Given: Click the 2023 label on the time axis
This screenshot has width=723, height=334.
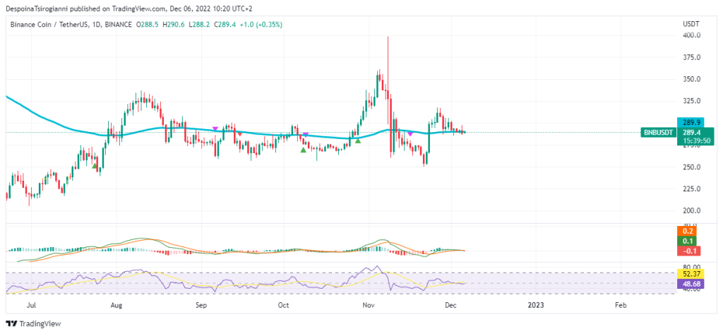Looking at the screenshot, I should click(x=536, y=306).
